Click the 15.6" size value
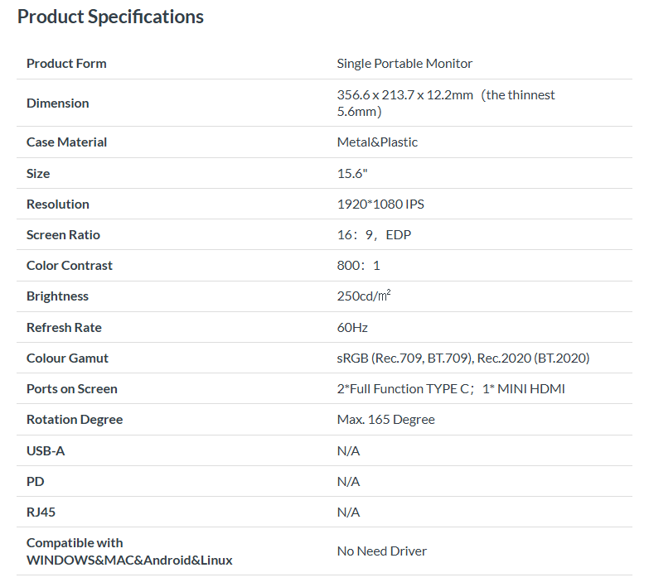The width and height of the screenshot is (649, 587). [x=352, y=174]
